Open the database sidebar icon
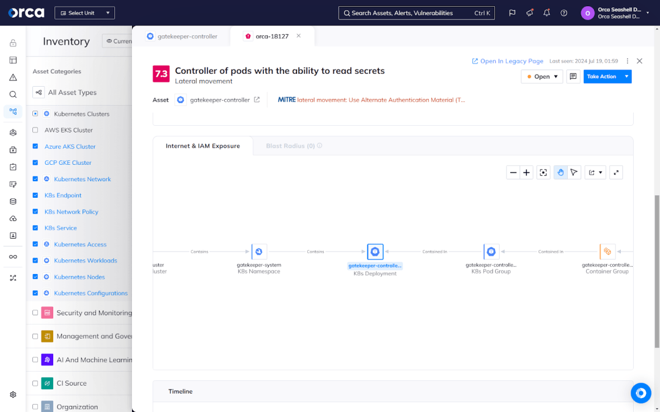This screenshot has width=660, height=412. pos(13,201)
